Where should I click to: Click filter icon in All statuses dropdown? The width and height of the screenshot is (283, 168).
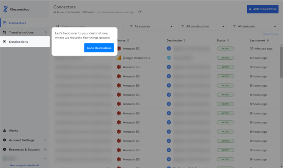point(234,26)
